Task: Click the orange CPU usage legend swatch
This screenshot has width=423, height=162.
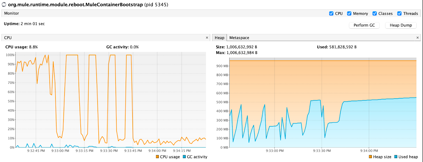Action: point(157,157)
